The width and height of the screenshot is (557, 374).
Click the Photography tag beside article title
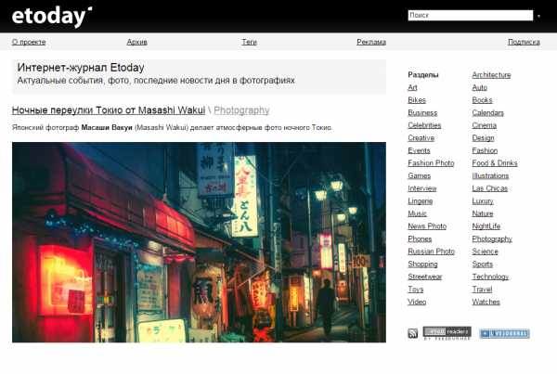[x=241, y=110]
